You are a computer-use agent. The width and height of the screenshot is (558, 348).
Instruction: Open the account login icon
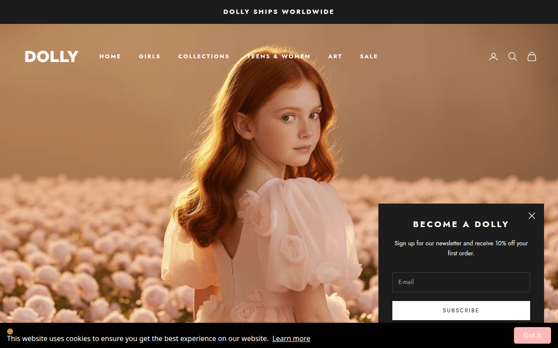click(x=493, y=57)
